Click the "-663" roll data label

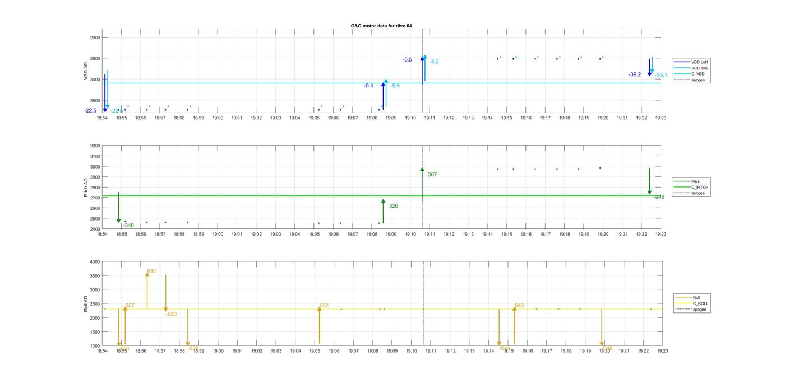pyautogui.click(x=171, y=314)
